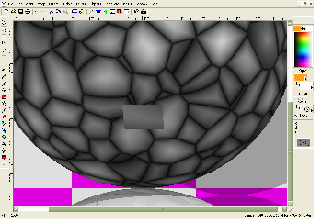Choose the Dropper tool
314x219 pixels.
tap(4, 76)
